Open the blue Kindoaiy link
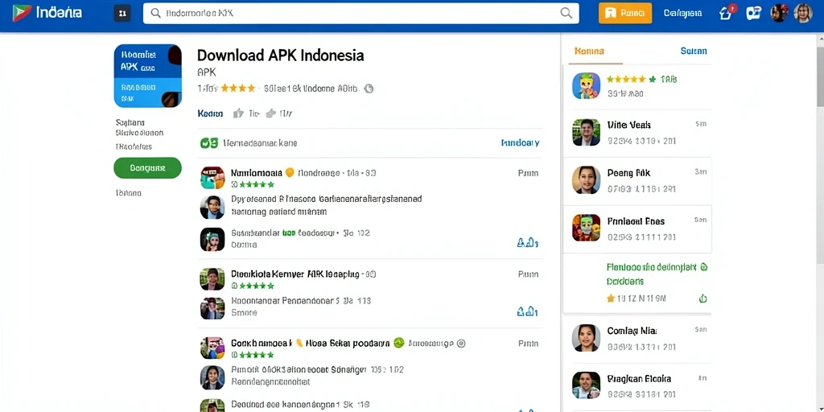This screenshot has width=824, height=412. pos(521,143)
